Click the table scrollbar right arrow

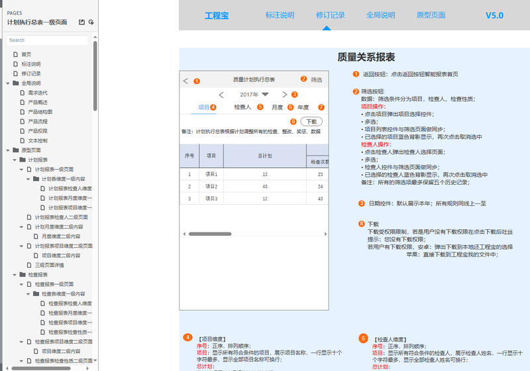click(325, 234)
